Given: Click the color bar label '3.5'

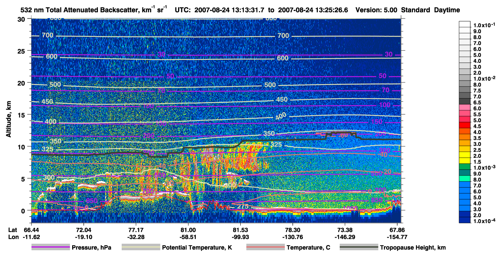Looking at the screenshot, I should tap(477, 138).
